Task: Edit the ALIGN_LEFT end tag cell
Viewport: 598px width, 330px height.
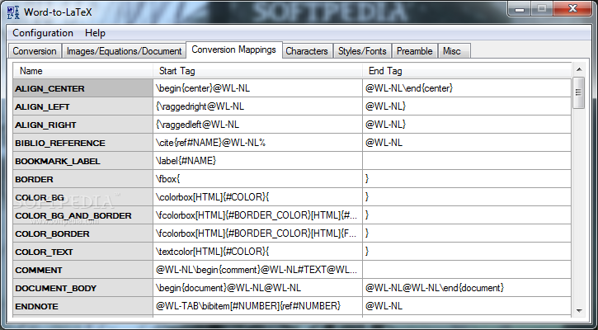Action: (467, 106)
